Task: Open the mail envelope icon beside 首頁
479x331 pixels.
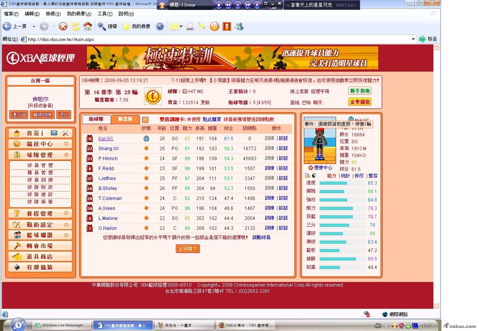Action: pyautogui.click(x=54, y=133)
